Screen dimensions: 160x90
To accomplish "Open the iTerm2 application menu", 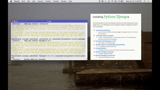I will pos(17,1).
